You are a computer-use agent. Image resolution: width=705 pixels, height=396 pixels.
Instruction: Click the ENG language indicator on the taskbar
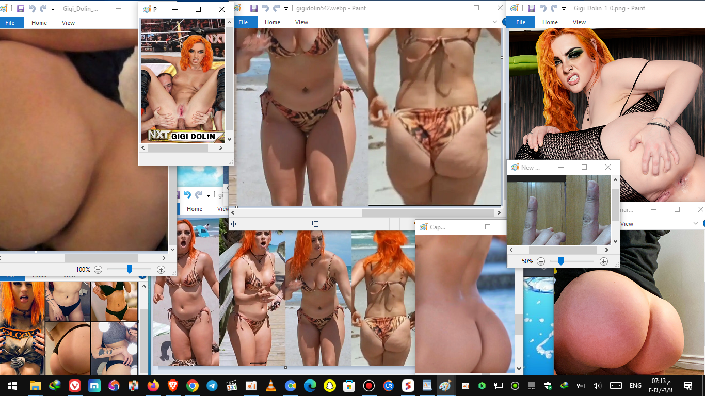(635, 385)
